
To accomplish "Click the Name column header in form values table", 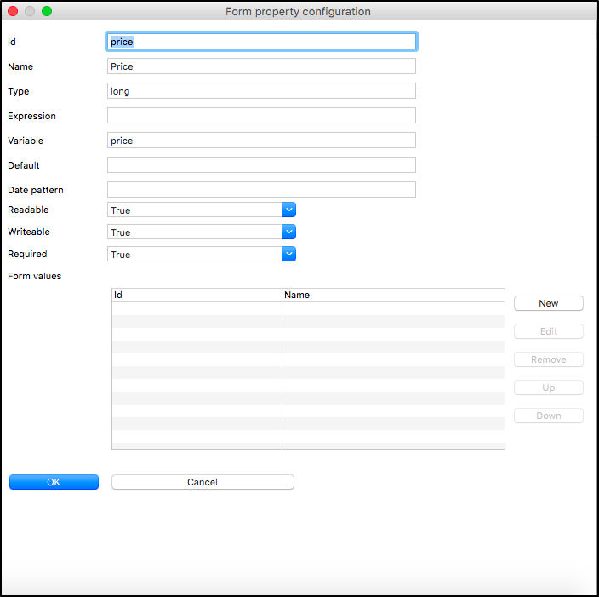I will pos(393,295).
